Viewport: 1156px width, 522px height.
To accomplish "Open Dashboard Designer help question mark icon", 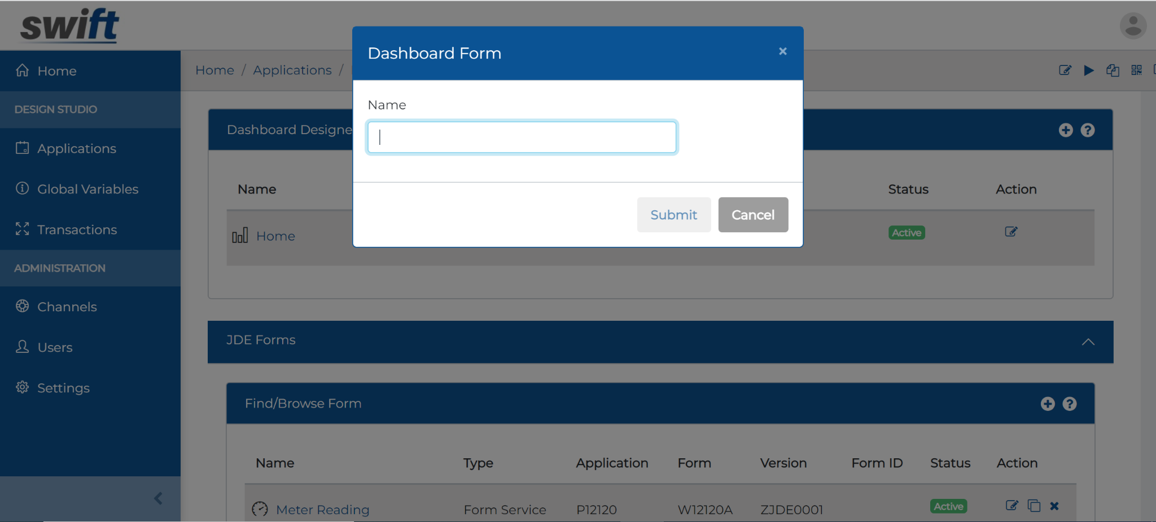I will 1088,130.
